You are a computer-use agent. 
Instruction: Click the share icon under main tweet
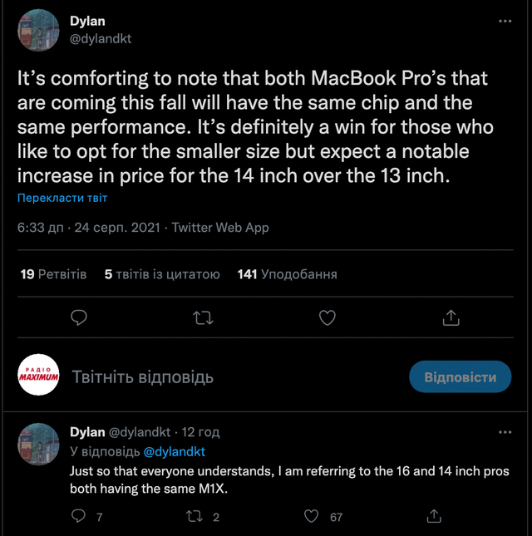451,317
